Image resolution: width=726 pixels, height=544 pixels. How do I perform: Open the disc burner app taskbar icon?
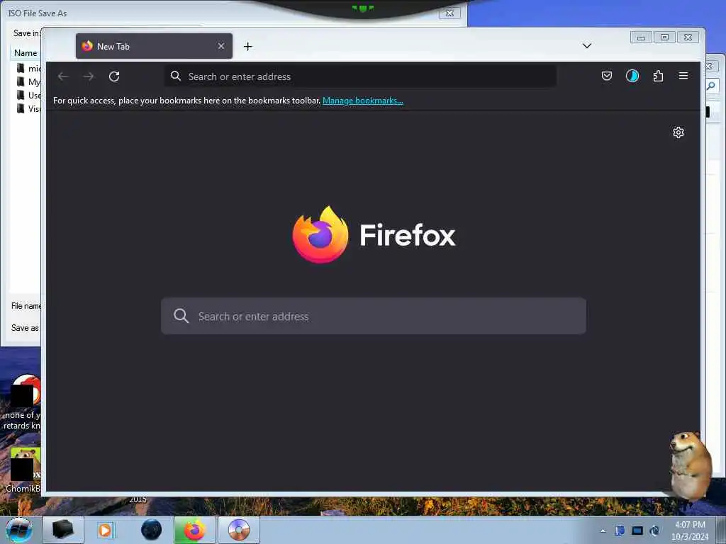[239, 530]
